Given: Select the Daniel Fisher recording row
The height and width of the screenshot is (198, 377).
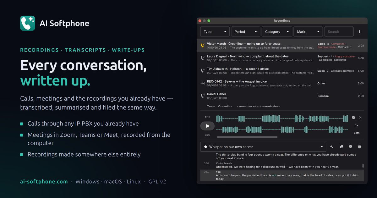Looking at the screenshot, I should tap(282, 96).
